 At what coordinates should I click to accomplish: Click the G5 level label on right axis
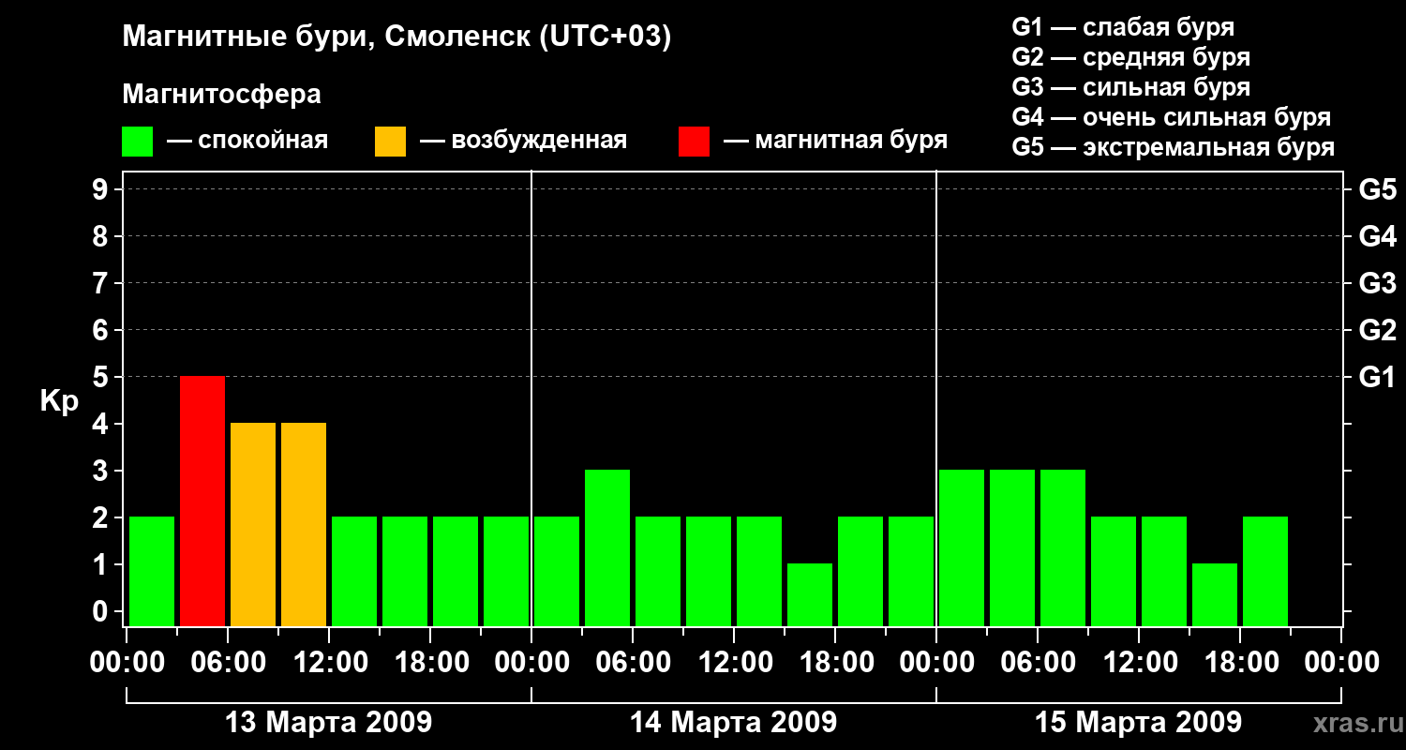(x=1377, y=189)
